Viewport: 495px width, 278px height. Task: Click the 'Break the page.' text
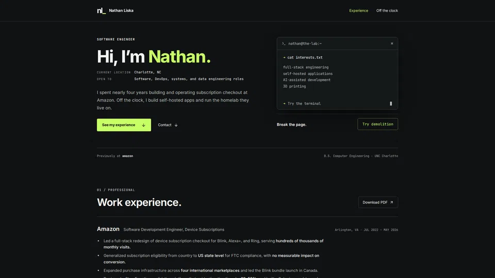tap(291, 125)
